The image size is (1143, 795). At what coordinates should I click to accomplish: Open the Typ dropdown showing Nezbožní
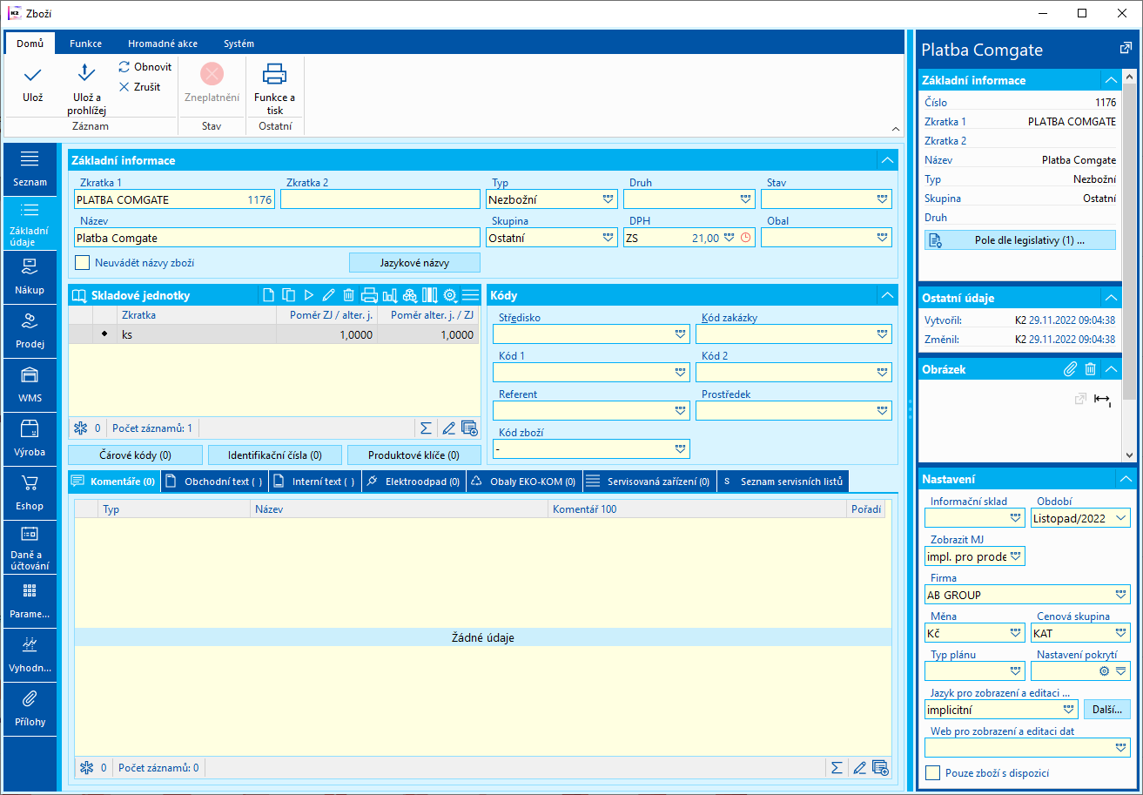608,199
